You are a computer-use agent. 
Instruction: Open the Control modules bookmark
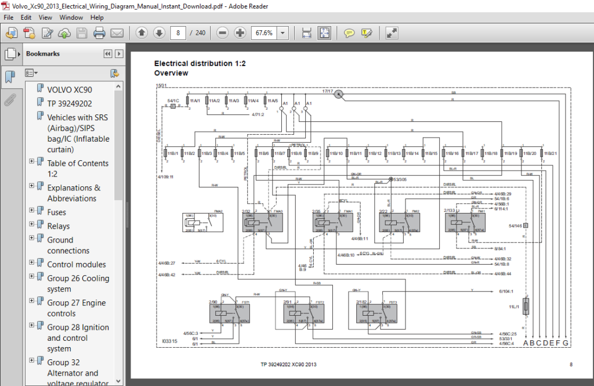77,265
